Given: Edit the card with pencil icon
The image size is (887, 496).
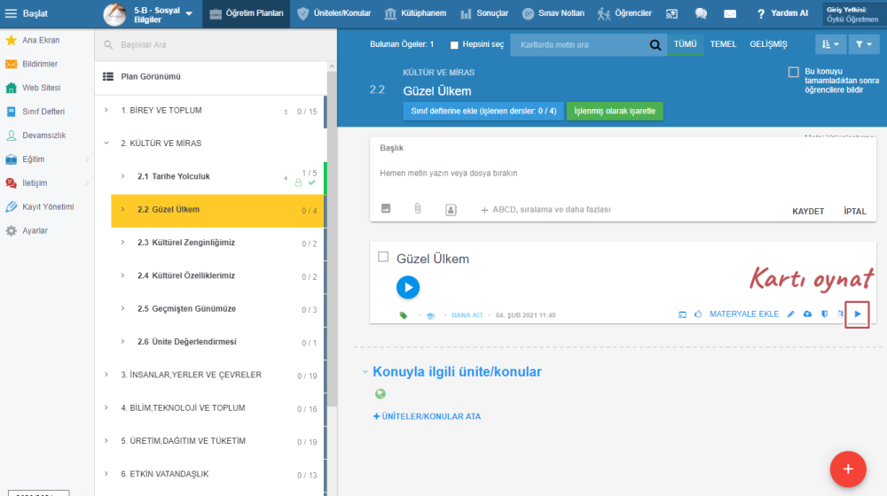Looking at the screenshot, I should click(x=791, y=314).
